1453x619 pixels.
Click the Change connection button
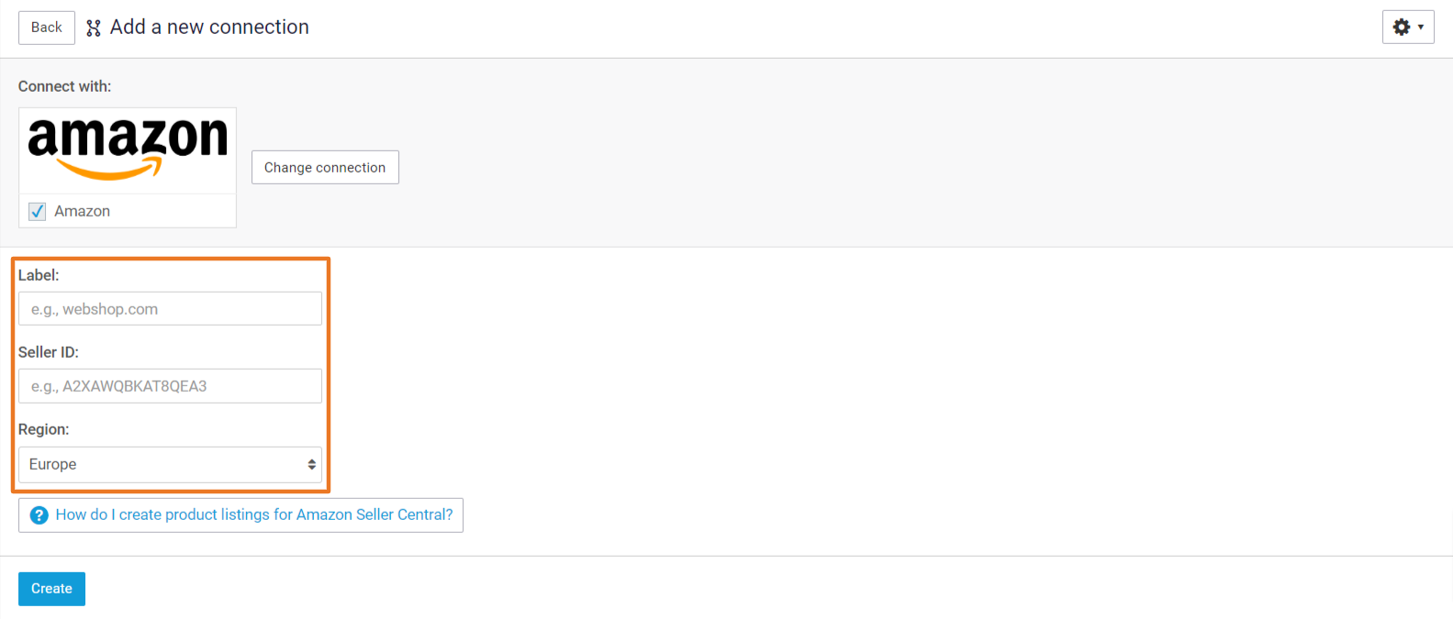coord(325,167)
